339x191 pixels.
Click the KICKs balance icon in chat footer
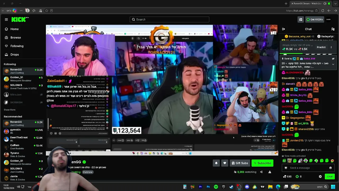point(297,176)
